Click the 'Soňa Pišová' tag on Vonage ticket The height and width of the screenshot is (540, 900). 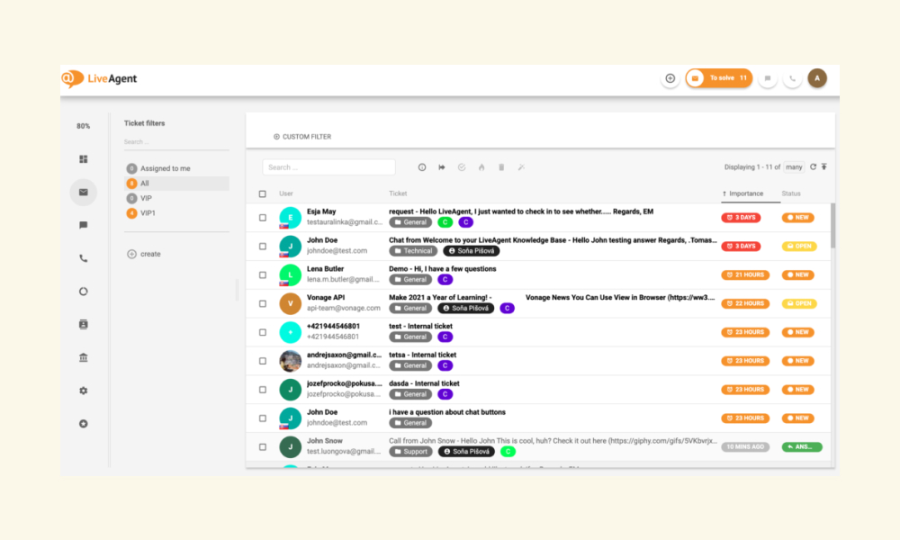pyautogui.click(x=466, y=308)
